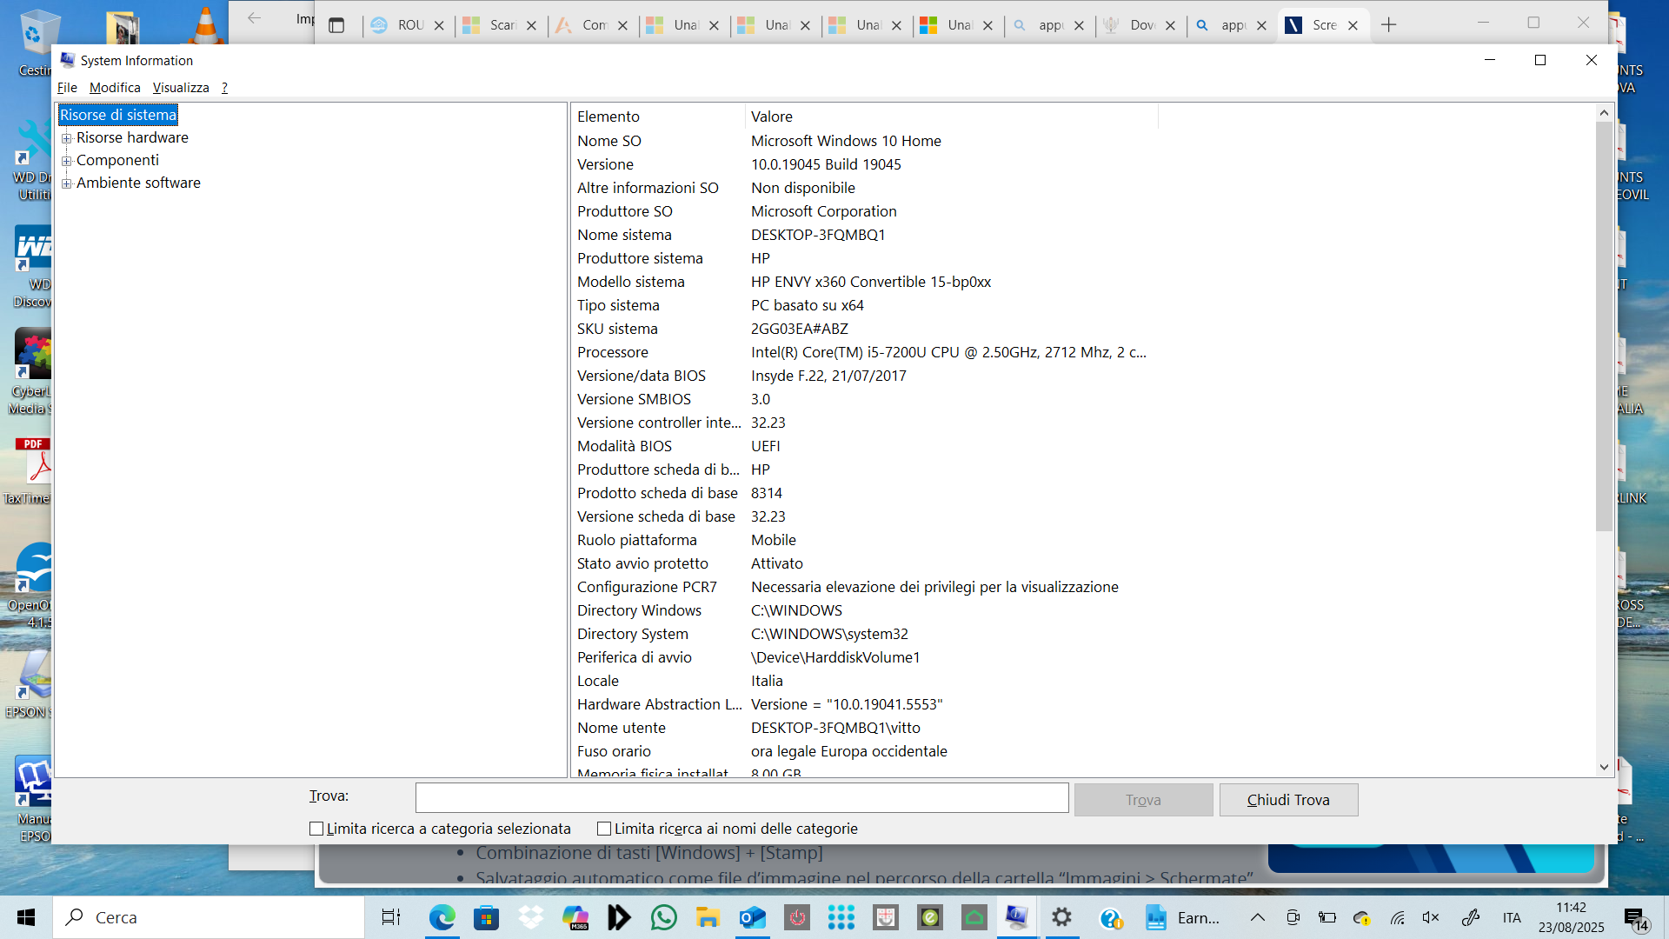Image resolution: width=1669 pixels, height=939 pixels.
Task: Show hidden tray icons chevron
Action: (x=1258, y=917)
